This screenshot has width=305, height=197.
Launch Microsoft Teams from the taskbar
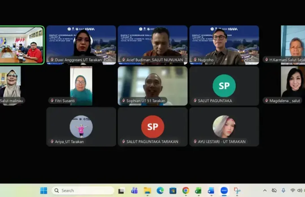tap(134, 191)
